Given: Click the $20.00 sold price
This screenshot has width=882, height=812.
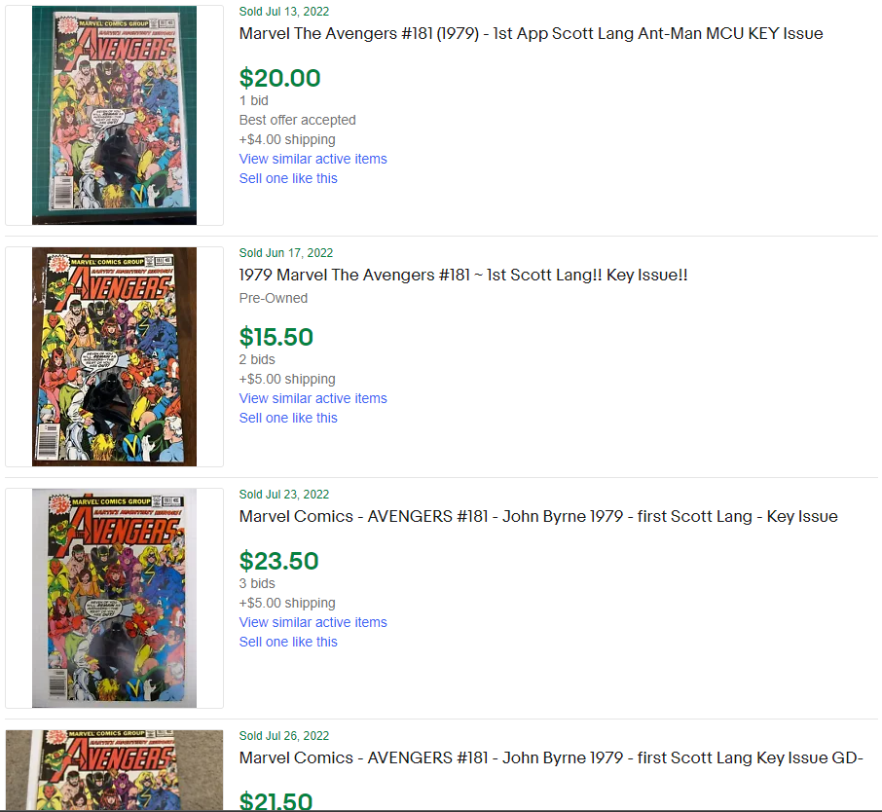Looking at the screenshot, I should click(279, 78).
